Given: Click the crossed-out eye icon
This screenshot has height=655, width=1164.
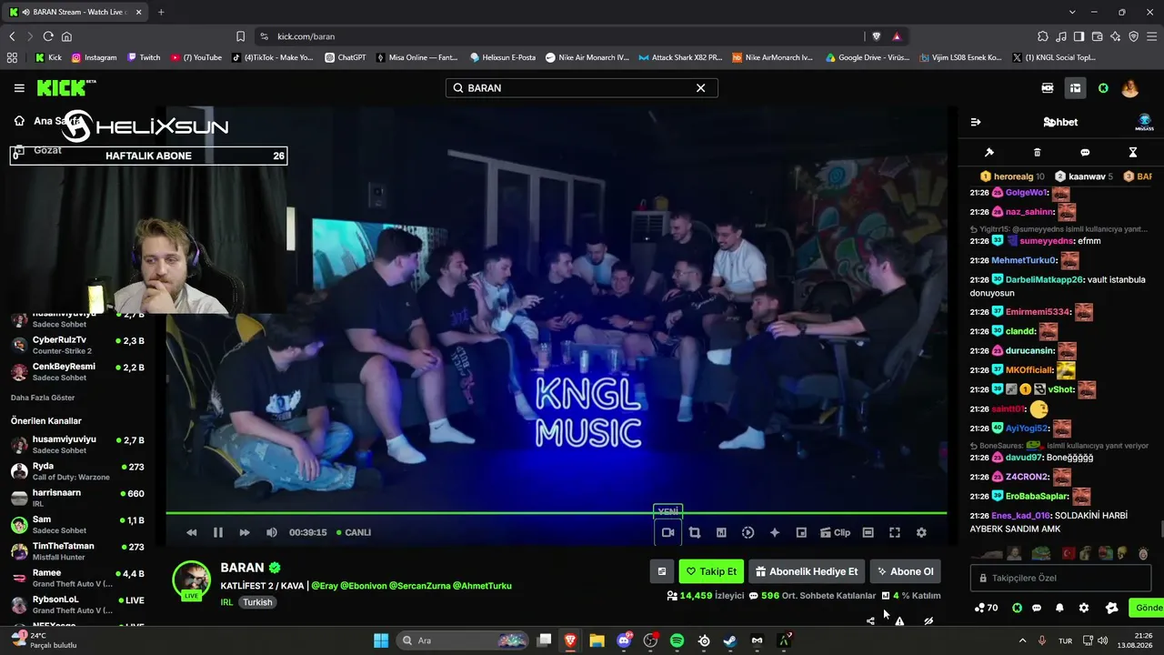Looking at the screenshot, I should coord(928,620).
